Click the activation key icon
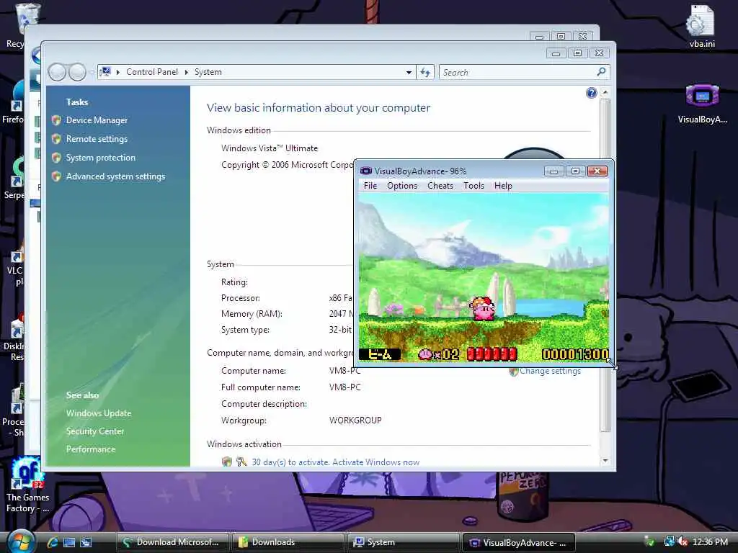738x553 pixels. 241,462
